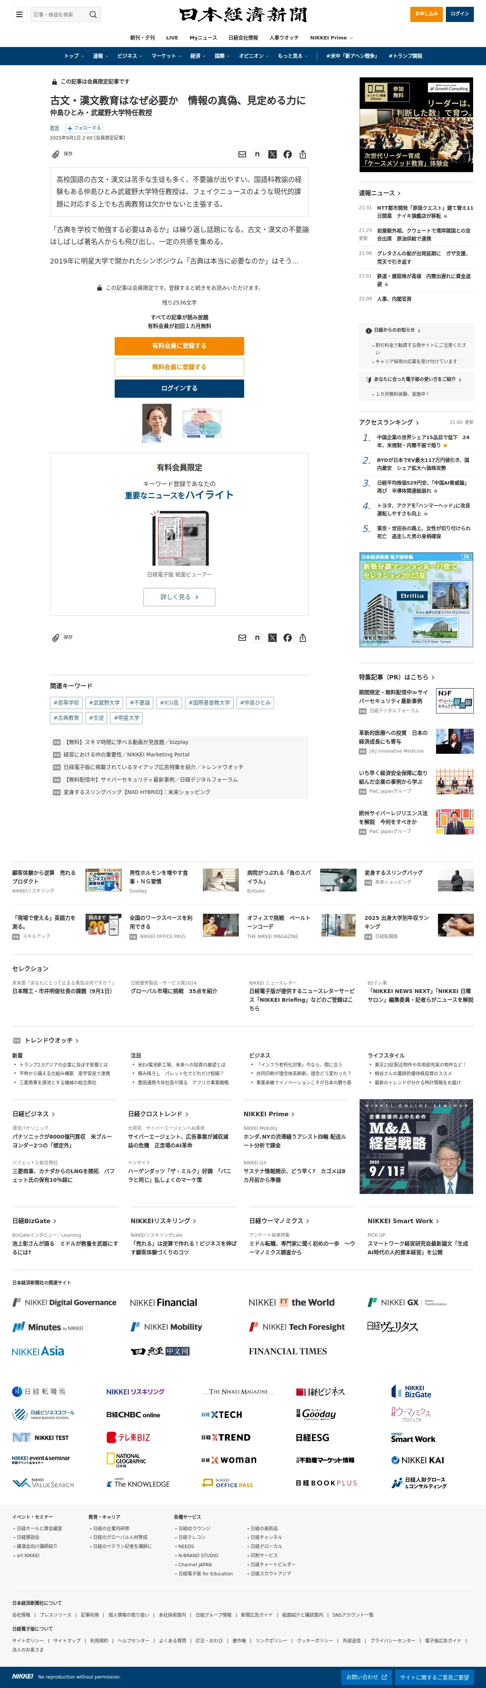
Task: Open the 速報ニュース section heading
Action: tap(379, 193)
